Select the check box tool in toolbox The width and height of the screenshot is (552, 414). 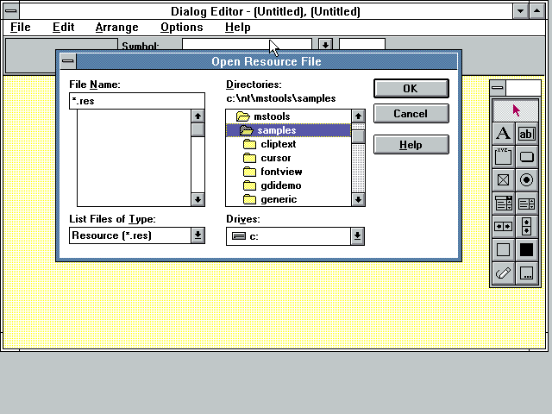click(504, 180)
